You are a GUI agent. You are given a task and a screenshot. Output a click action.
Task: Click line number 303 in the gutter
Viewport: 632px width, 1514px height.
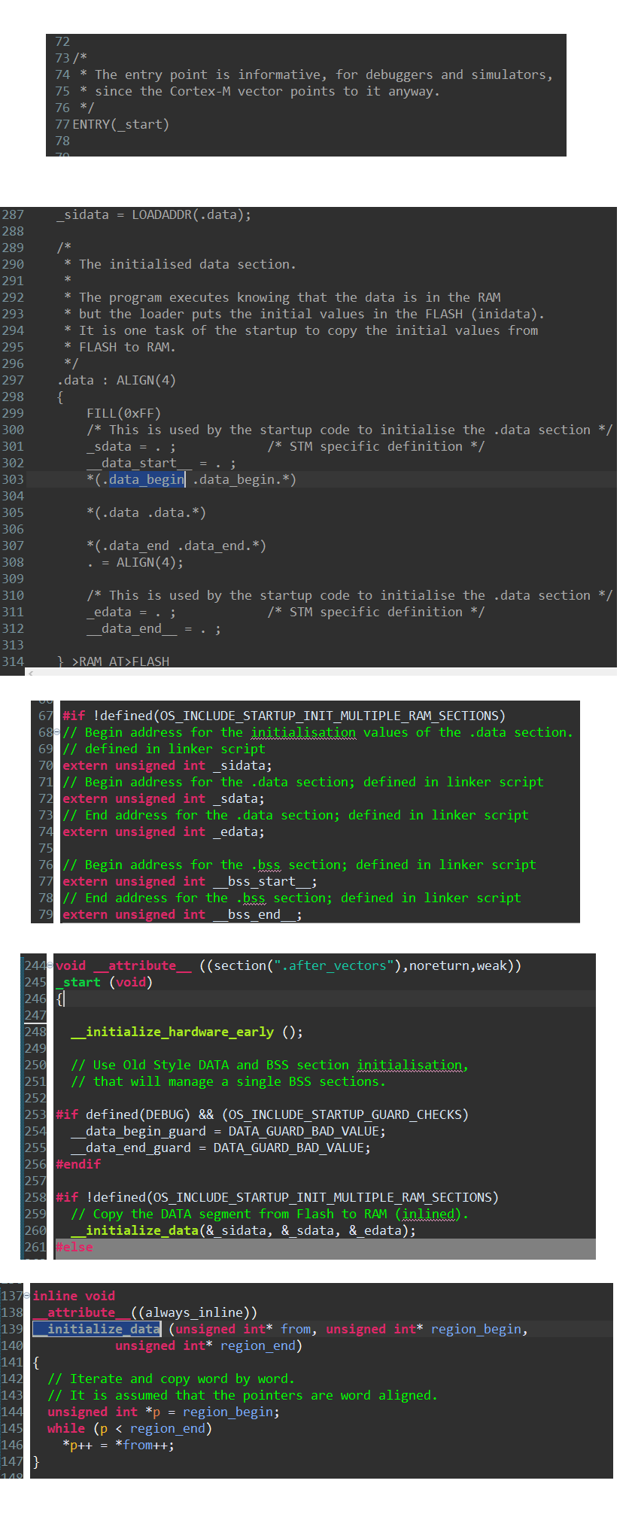tap(13, 479)
